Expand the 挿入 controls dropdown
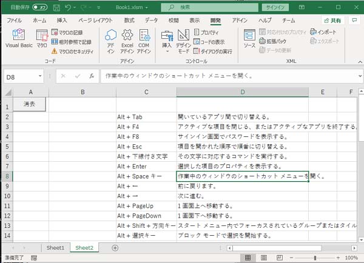Viewport: 364px width, 263px height. [x=166, y=51]
